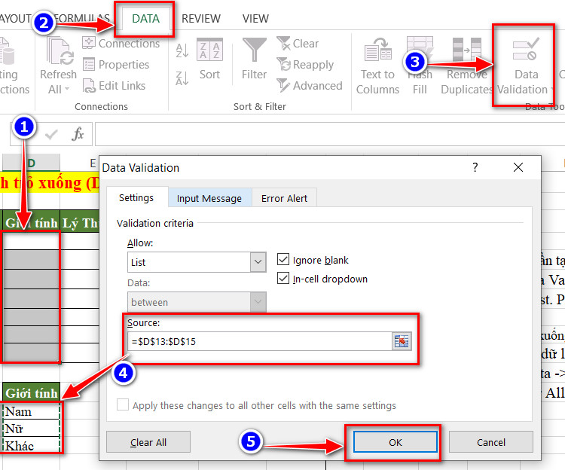Viewport: 565px width, 470px height.
Task: Switch to the REVIEW ribbon tab
Action: click(x=200, y=18)
